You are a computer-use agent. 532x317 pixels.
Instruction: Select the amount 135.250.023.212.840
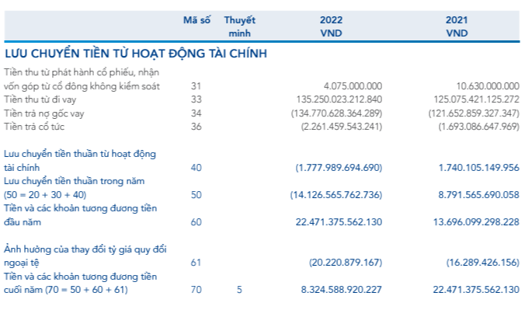tap(329, 99)
